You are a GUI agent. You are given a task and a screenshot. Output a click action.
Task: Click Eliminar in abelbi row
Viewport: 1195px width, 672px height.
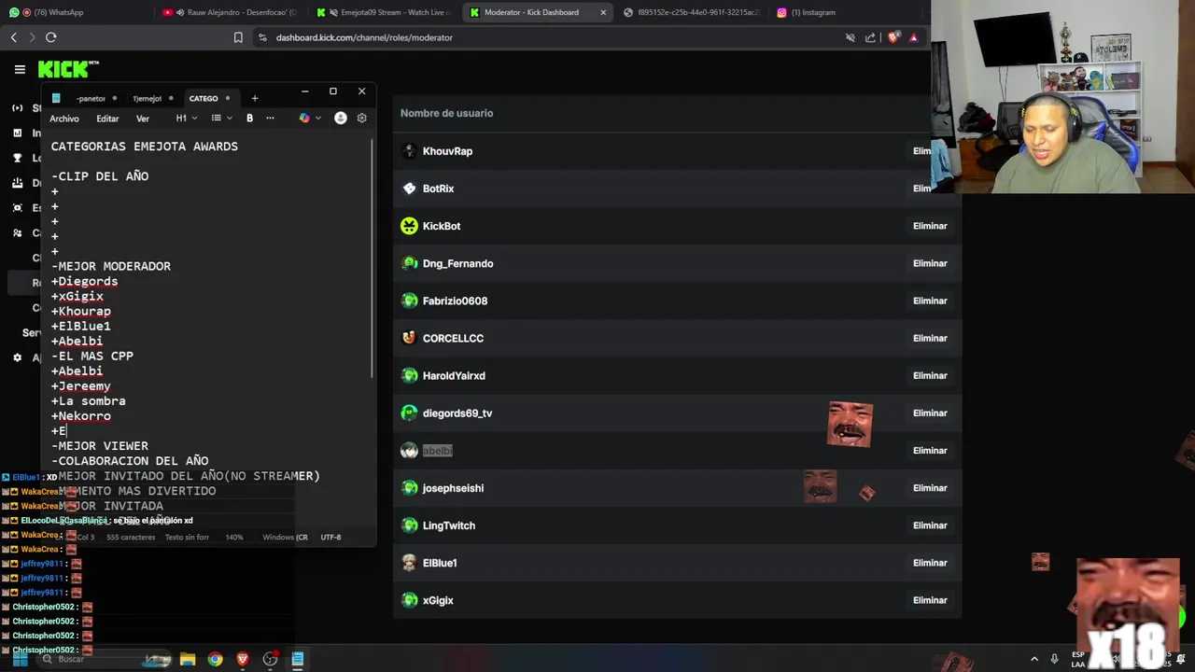point(930,450)
